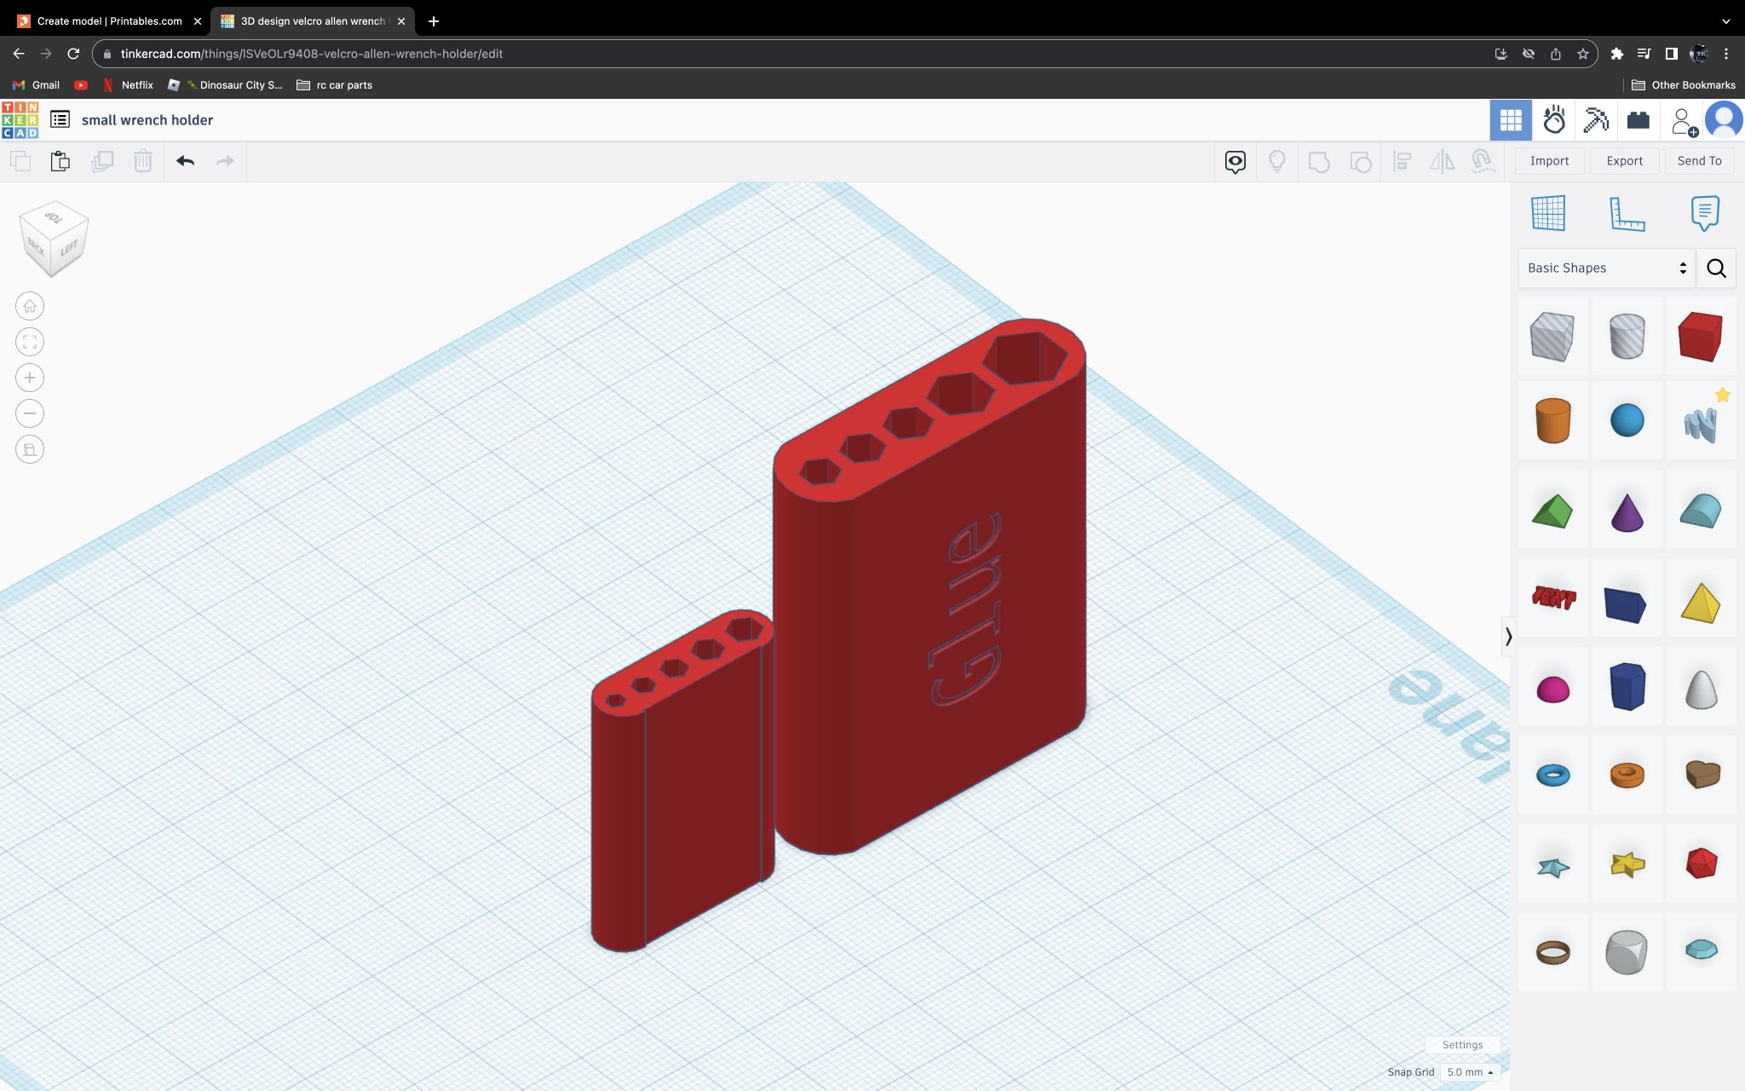Zoom out with the minus icon

(x=30, y=413)
